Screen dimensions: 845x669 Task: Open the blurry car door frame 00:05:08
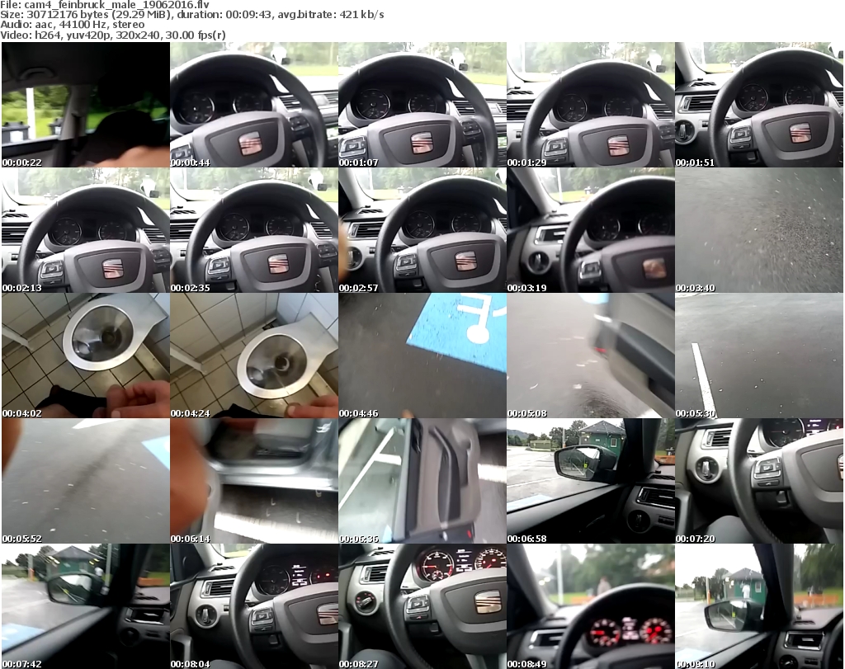(591, 356)
